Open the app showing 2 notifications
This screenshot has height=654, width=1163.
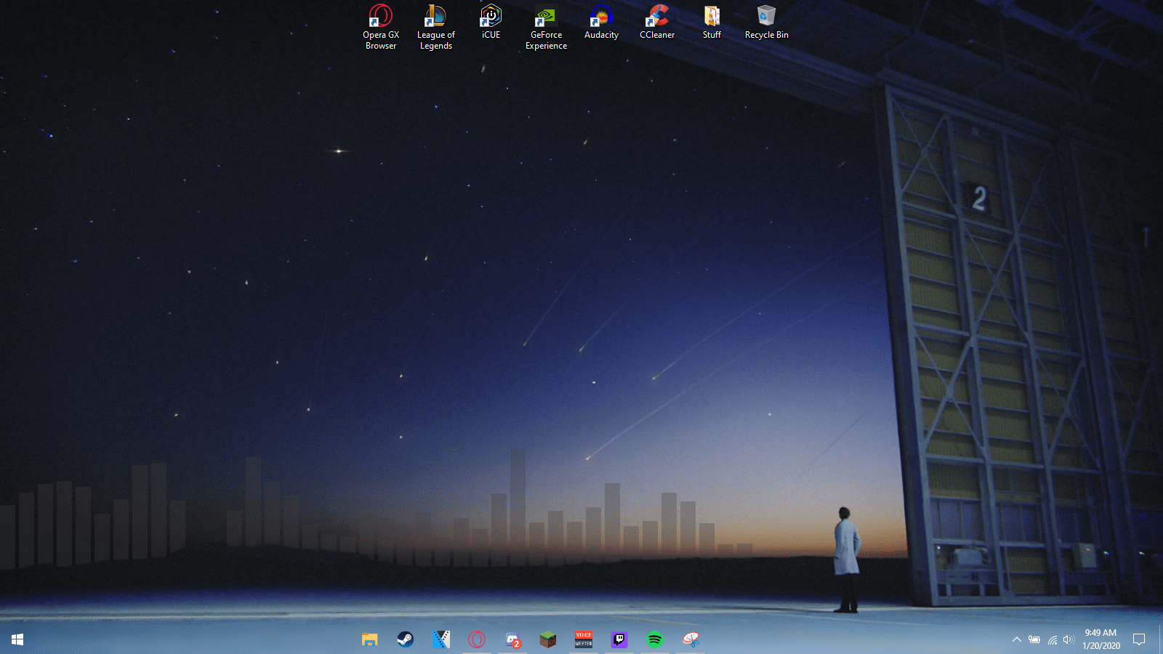coord(512,639)
